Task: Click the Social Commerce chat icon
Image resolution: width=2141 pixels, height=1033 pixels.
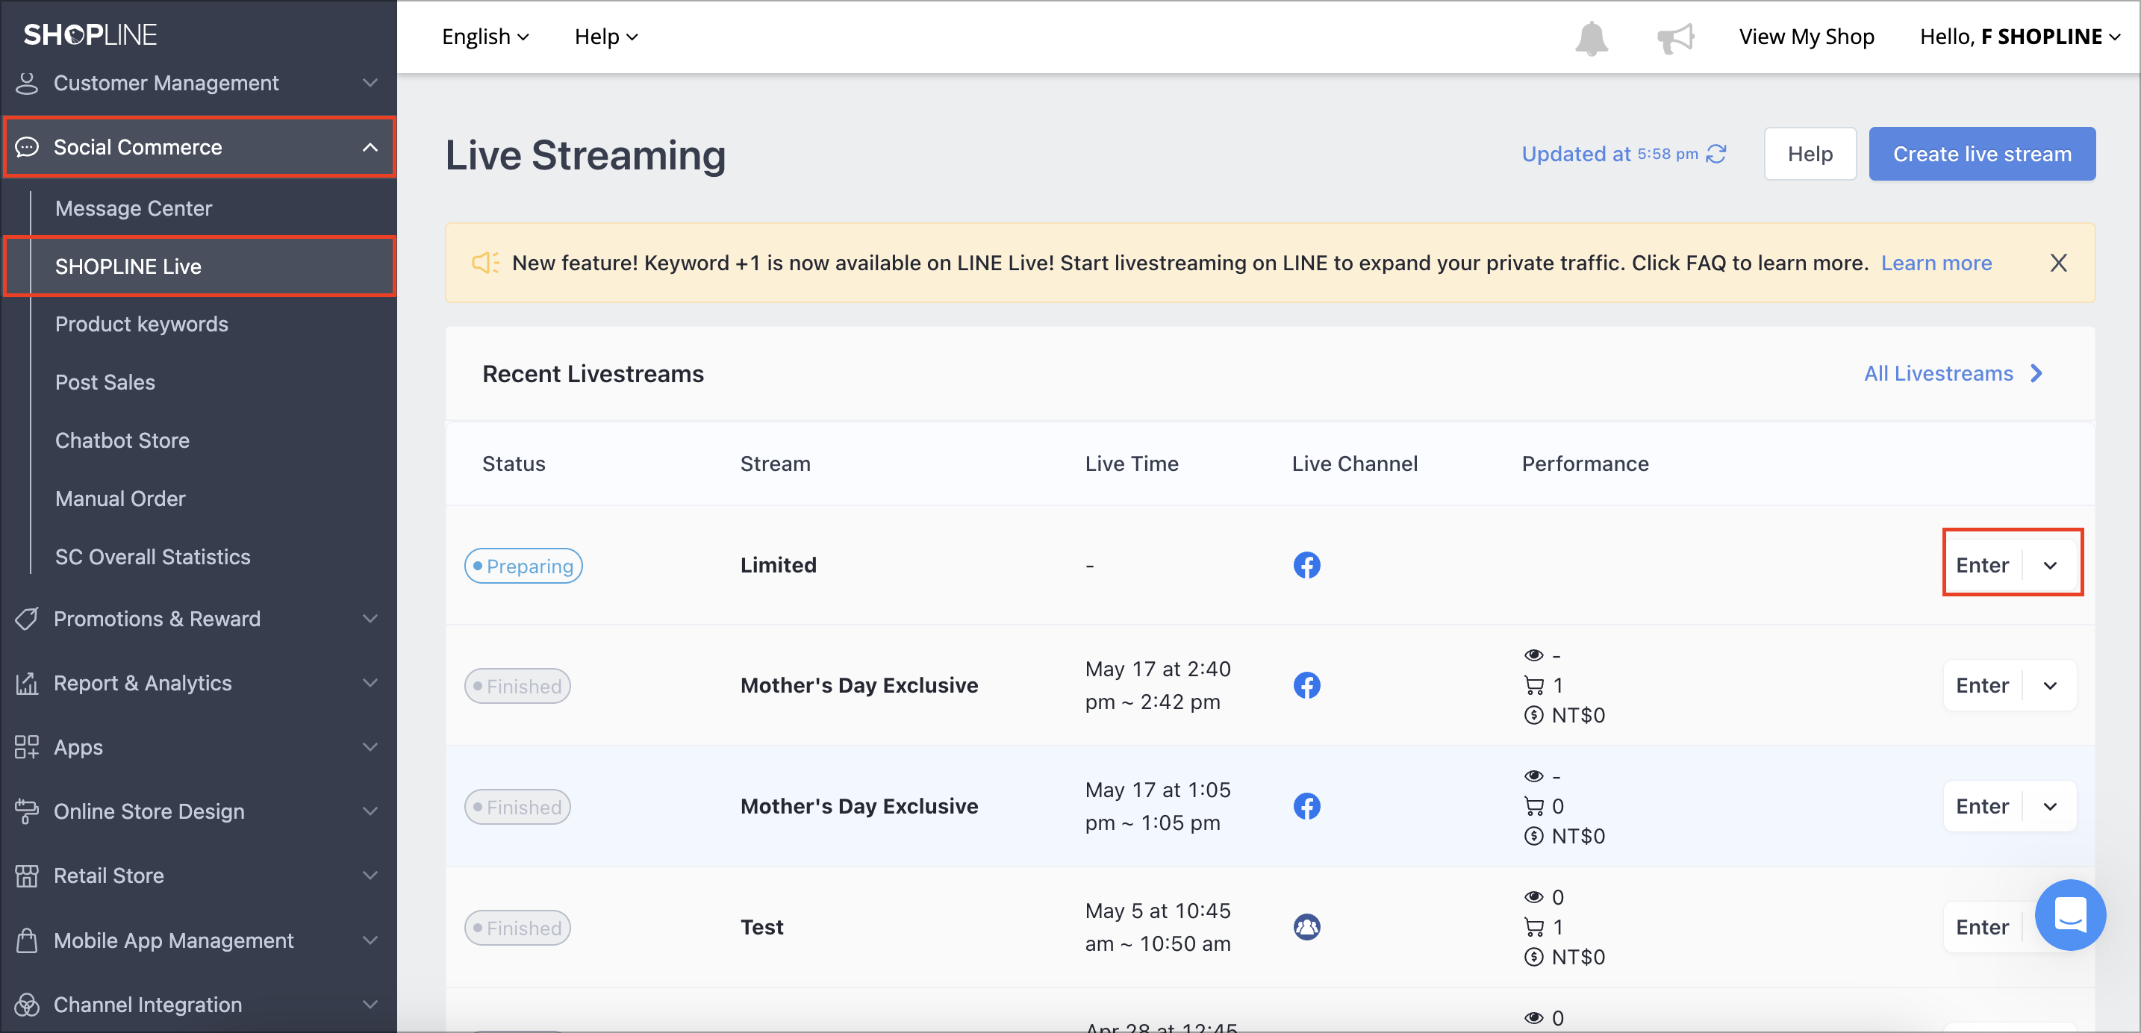Action: [x=27, y=147]
